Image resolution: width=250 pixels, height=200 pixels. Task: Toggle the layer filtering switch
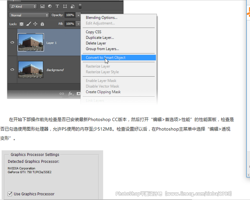tap(80, 6)
